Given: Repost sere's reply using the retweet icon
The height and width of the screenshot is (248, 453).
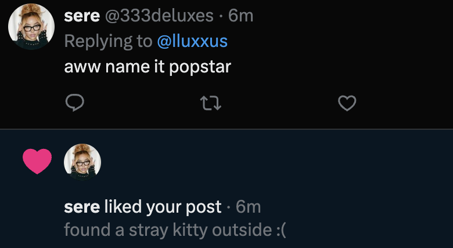Looking at the screenshot, I should [x=211, y=104].
